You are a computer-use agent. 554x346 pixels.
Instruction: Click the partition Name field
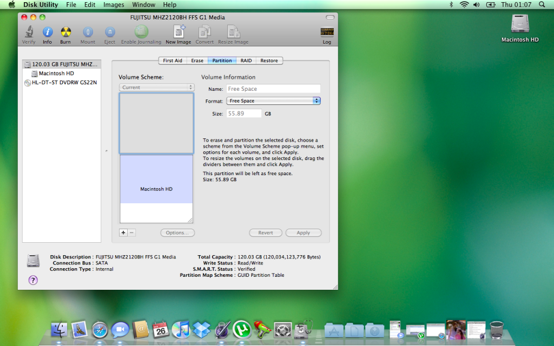click(x=273, y=89)
